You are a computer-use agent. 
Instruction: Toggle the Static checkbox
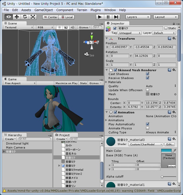tap(166, 28)
